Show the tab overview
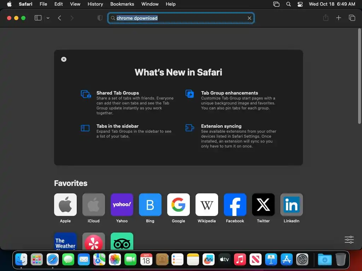Screen dimensions: 362x271 pyautogui.click(x=352, y=18)
